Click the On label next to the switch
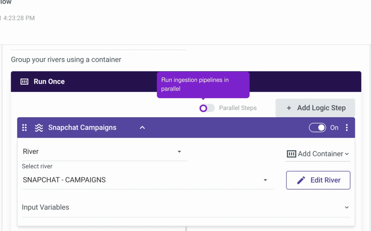This screenshot has width=371, height=231. click(x=334, y=128)
